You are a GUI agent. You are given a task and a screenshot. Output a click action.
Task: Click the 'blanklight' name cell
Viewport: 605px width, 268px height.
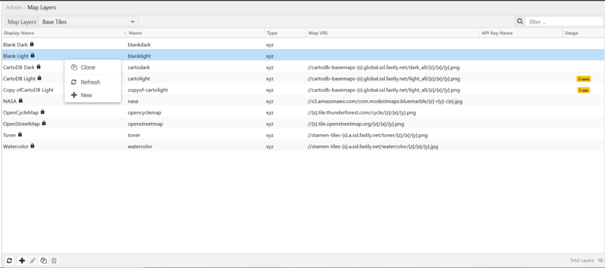[139, 56]
